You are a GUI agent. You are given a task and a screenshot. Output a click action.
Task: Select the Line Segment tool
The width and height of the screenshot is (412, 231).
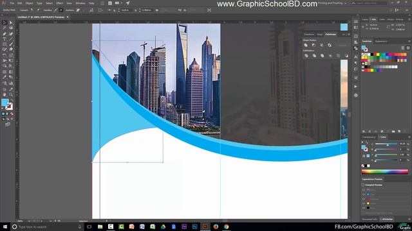11,39
